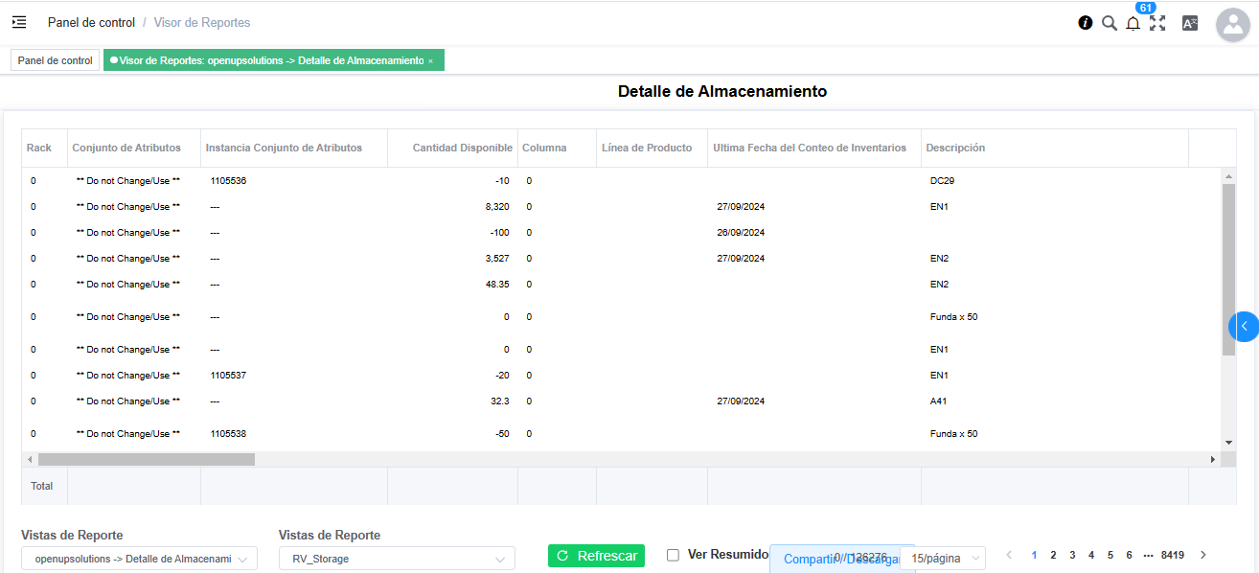1259x573 pixels.
Task: Open the information icon in header
Action: click(1085, 23)
